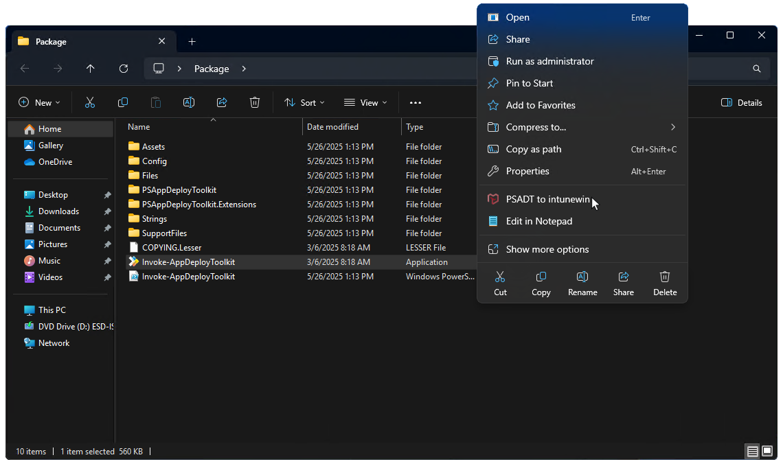The image size is (783, 464).
Task: Unpin Downloads from Quick access
Action: tap(107, 211)
